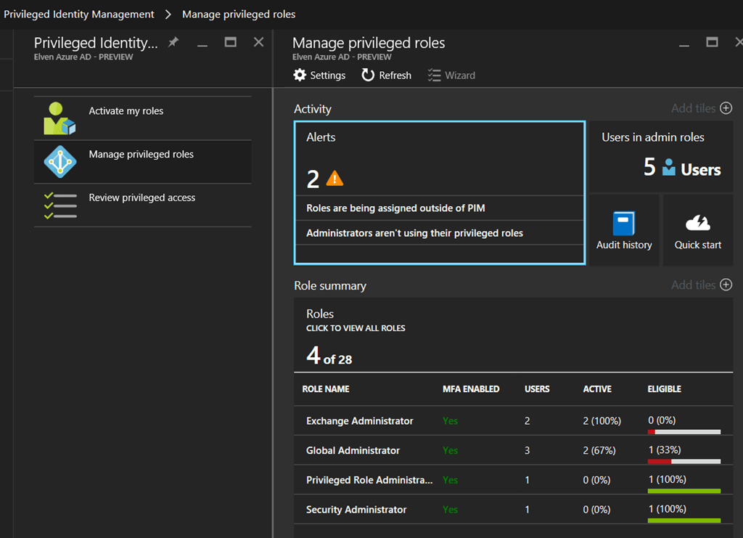Click 'Privileged Identity Management' breadcrumb
This screenshot has height=538, width=743.
[79, 15]
